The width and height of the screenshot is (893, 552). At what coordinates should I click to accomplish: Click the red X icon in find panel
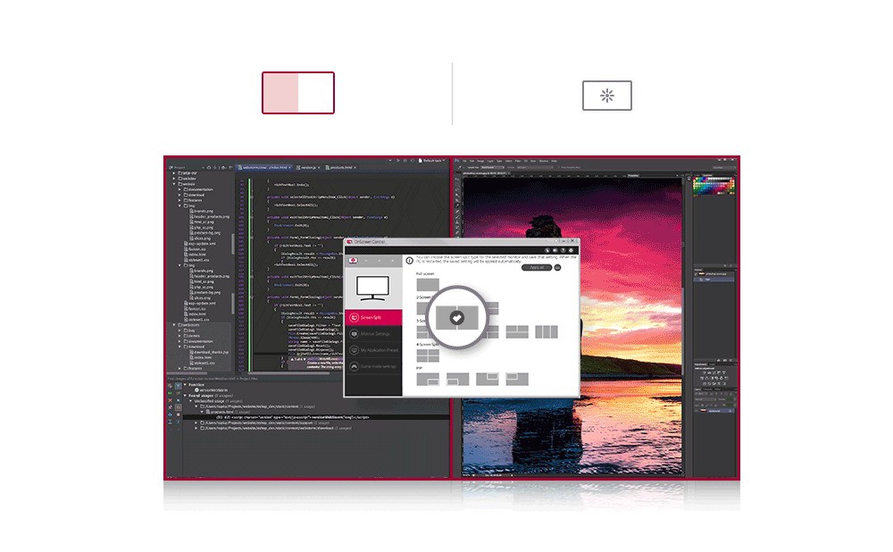171,400
